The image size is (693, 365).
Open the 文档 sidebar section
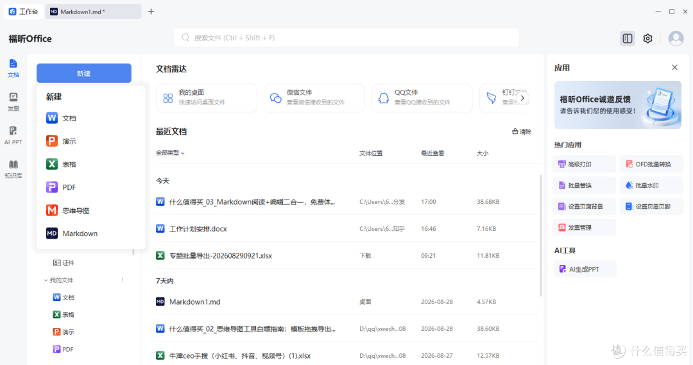(x=13, y=69)
